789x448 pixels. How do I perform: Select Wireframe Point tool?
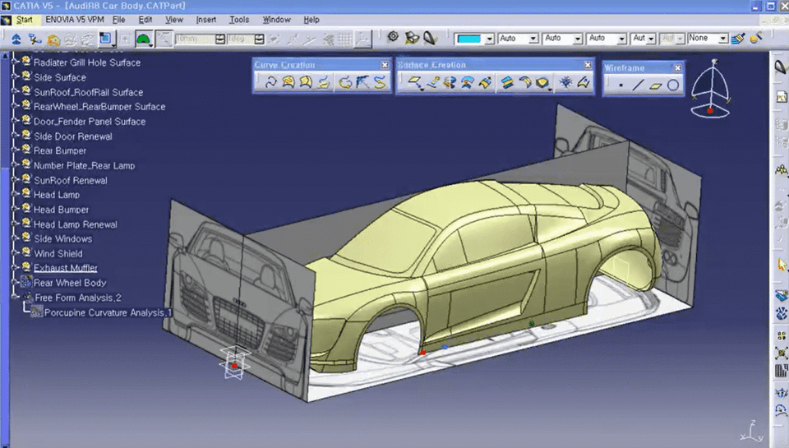point(621,85)
